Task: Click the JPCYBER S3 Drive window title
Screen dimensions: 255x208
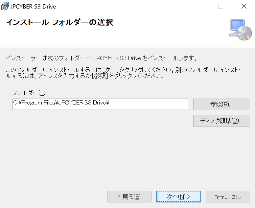Action: [33, 7]
